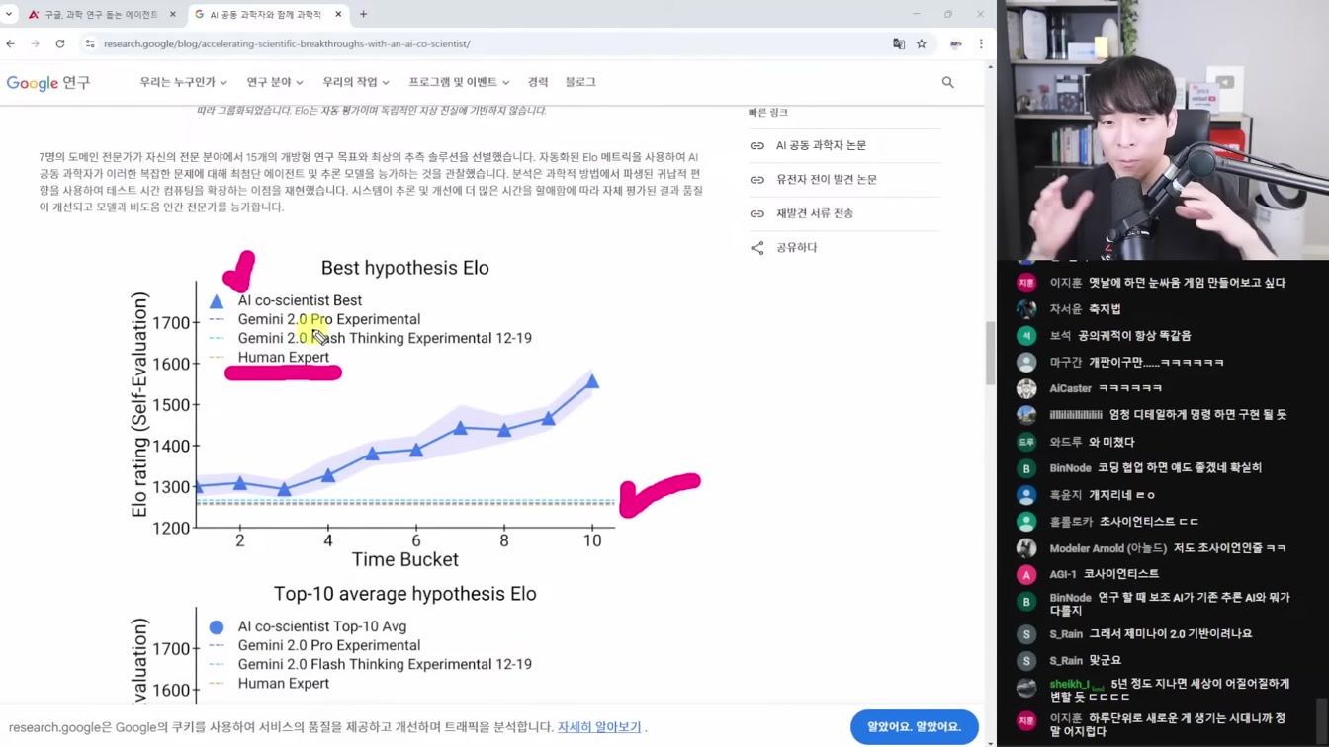
Task: Bookmark this page with the star
Action: 922,43
